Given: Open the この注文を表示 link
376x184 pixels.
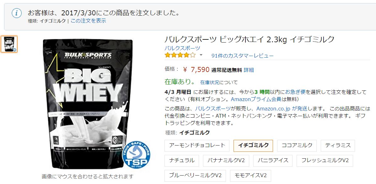Looking at the screenshot, I should pyautogui.click(x=88, y=21).
